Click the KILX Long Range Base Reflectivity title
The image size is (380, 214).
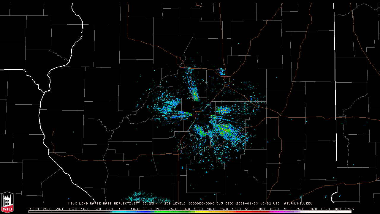pos(104,204)
